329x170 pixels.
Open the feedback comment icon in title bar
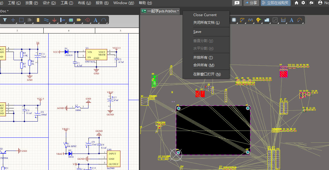(x=237, y=3)
